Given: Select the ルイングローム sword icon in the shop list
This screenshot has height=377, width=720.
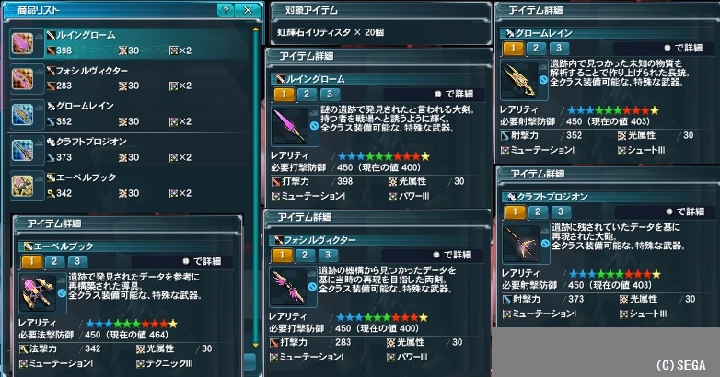Looking at the screenshot, I should point(22,43).
